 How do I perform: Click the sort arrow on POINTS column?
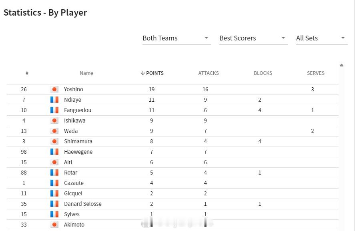(142, 73)
